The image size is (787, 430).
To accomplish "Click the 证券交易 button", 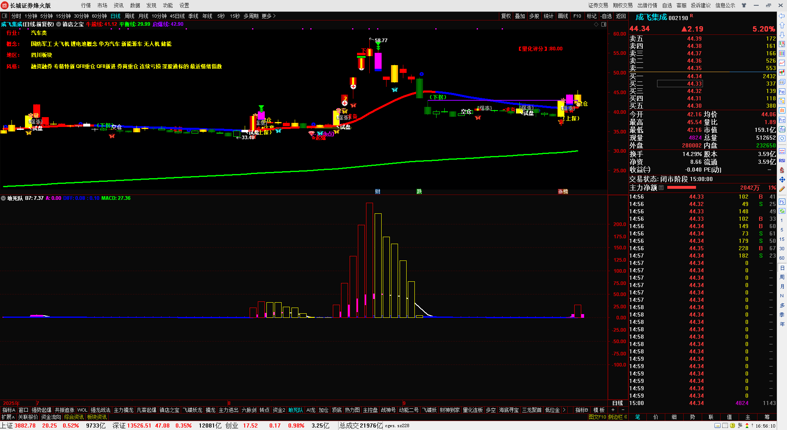I will point(598,5).
